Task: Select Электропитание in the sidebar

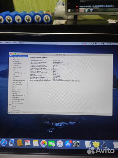Action: point(17,103)
